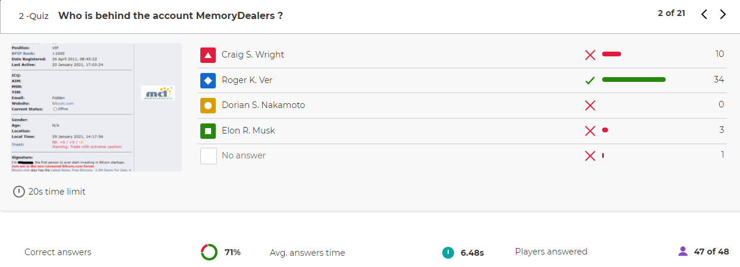Click the purple players answered icon
The image size is (740, 267).
(683, 252)
